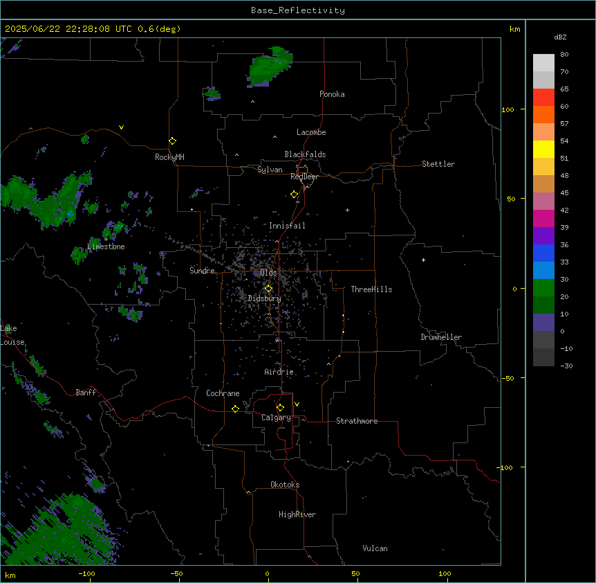The image size is (596, 583).
Task: Click the yellow radar site marker near Olds
Action: [268, 289]
